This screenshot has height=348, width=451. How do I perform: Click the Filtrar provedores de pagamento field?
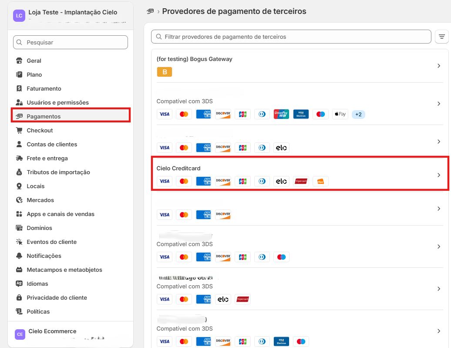click(291, 37)
